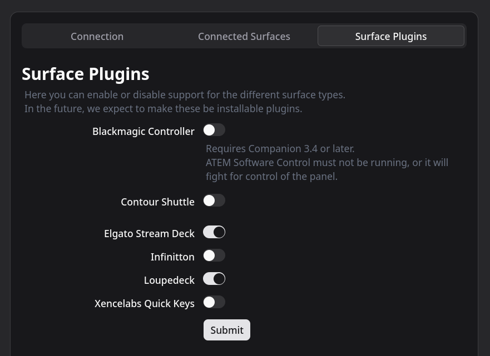Turn on the Contour Shuttle switch
This screenshot has width=490, height=356.
tap(214, 200)
